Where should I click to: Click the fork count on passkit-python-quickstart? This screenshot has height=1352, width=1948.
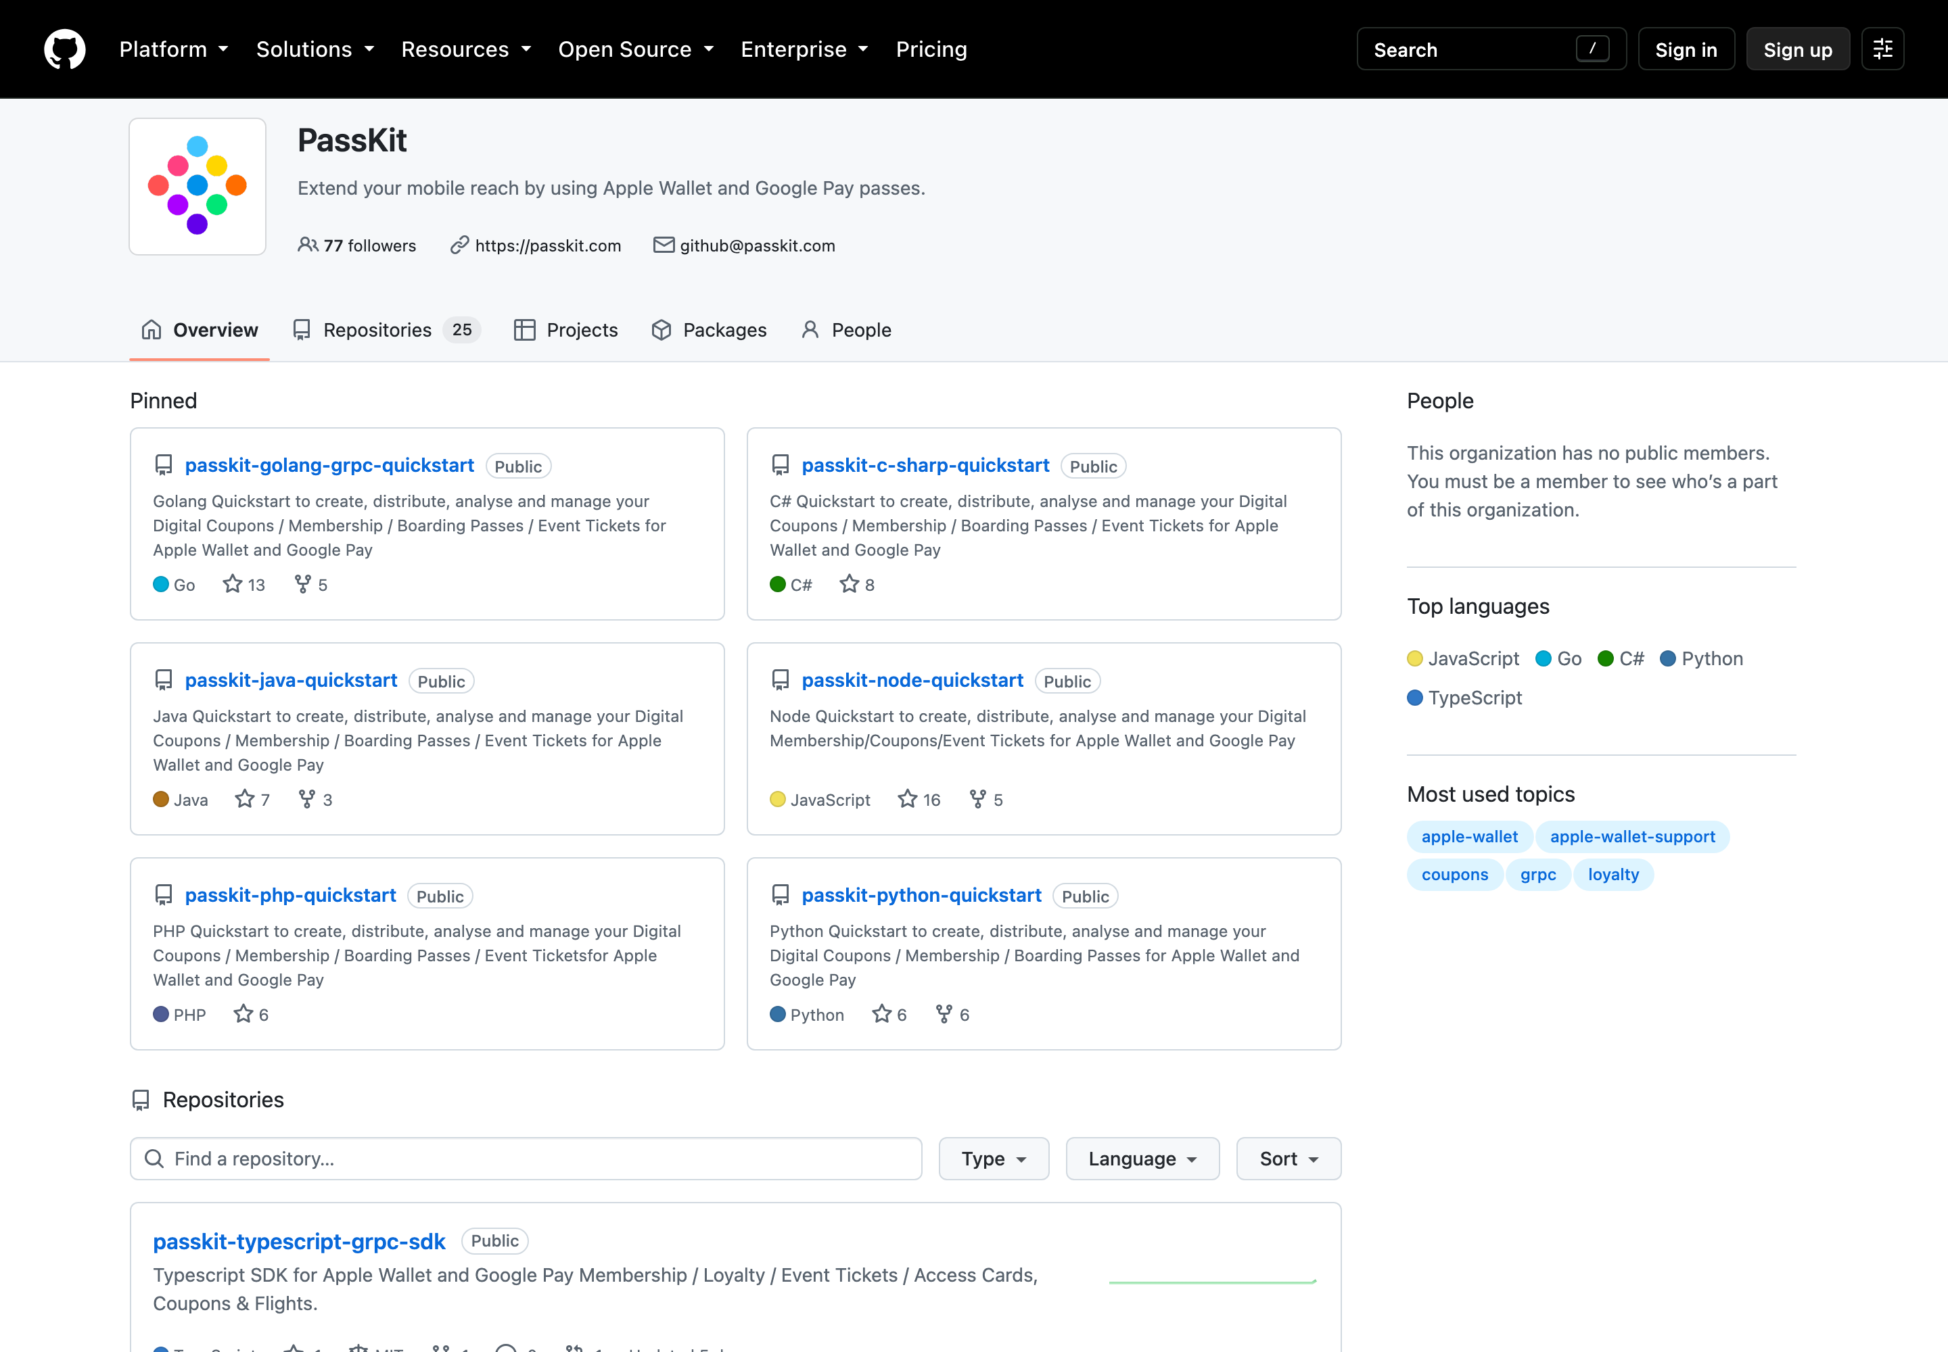953,1015
